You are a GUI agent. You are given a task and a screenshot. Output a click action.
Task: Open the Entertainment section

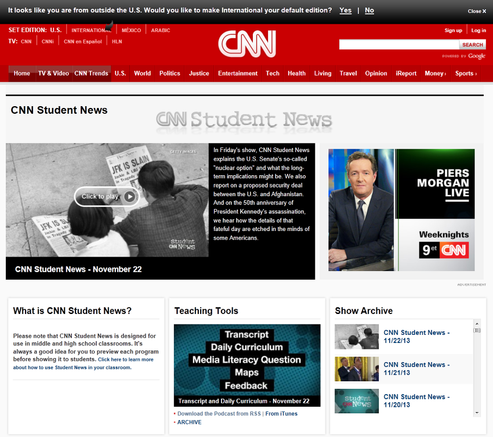pos(238,73)
